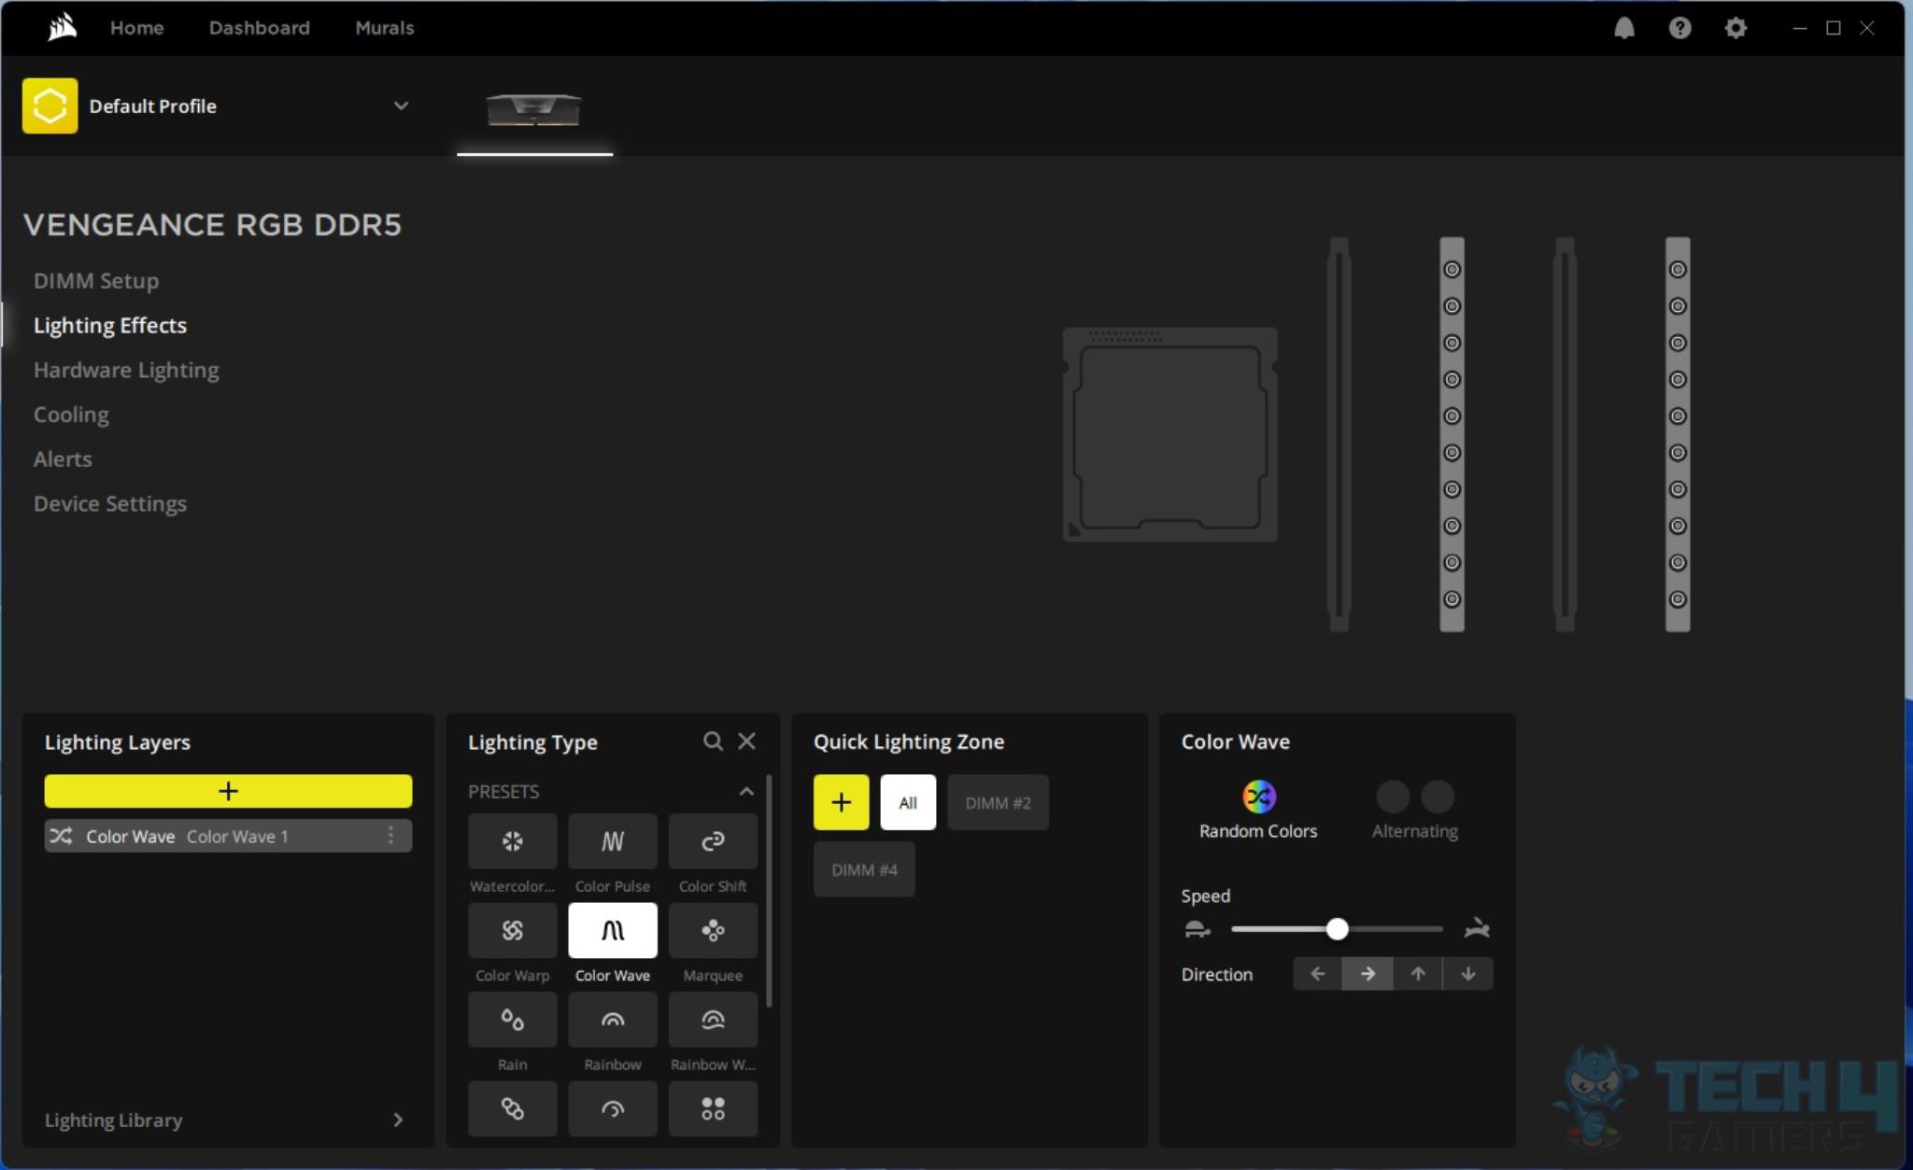Set wave direction to up
The height and width of the screenshot is (1170, 1913).
(1418, 974)
